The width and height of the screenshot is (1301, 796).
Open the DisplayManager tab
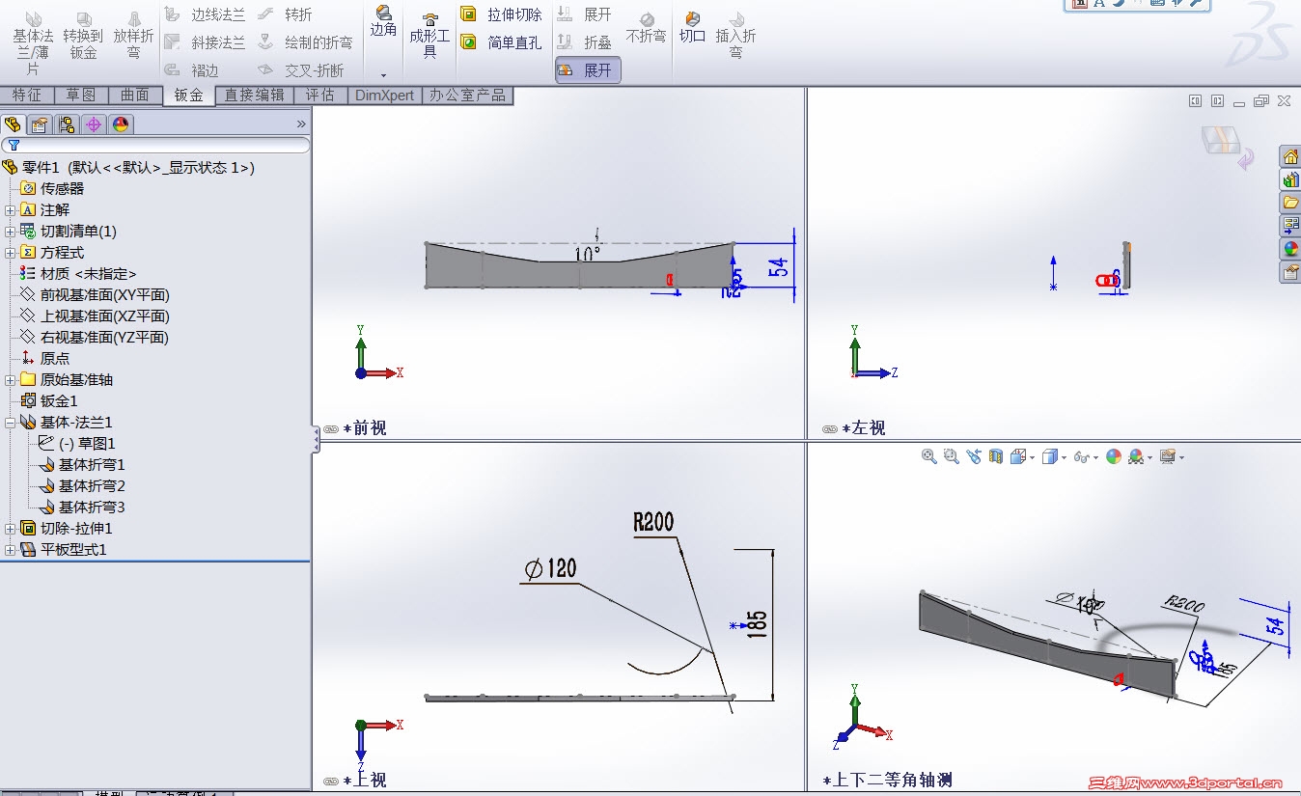[121, 124]
